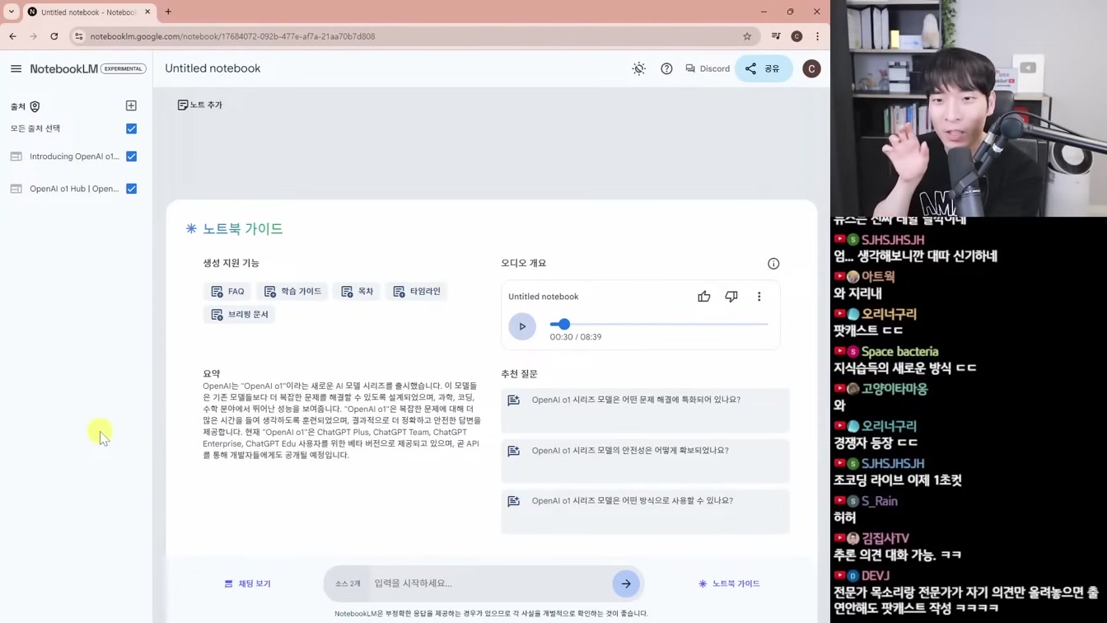Dislike the audio overview with thumbs down
The height and width of the screenshot is (623, 1107).
coord(731,297)
